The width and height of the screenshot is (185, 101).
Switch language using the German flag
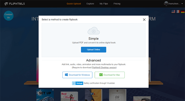click(183, 12)
